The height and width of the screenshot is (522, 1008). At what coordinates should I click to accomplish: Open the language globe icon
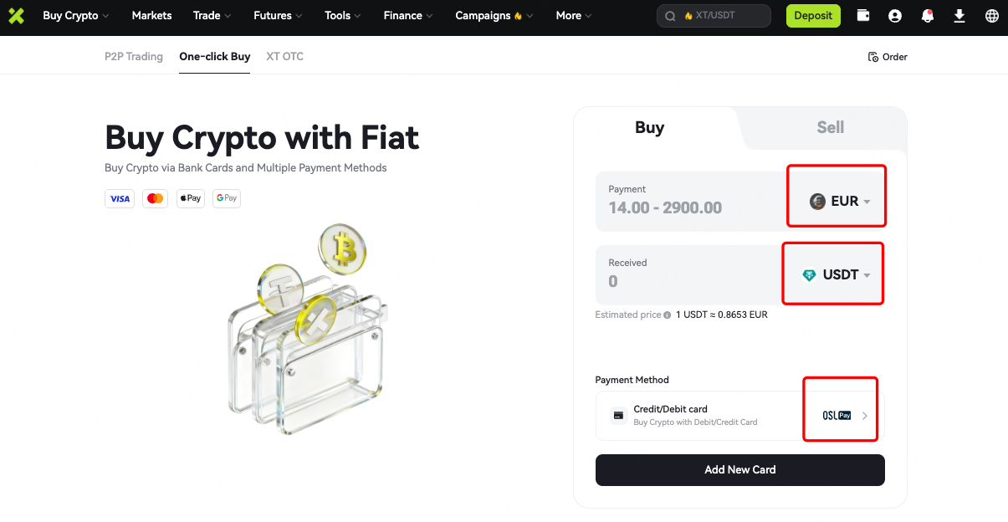pyautogui.click(x=991, y=15)
